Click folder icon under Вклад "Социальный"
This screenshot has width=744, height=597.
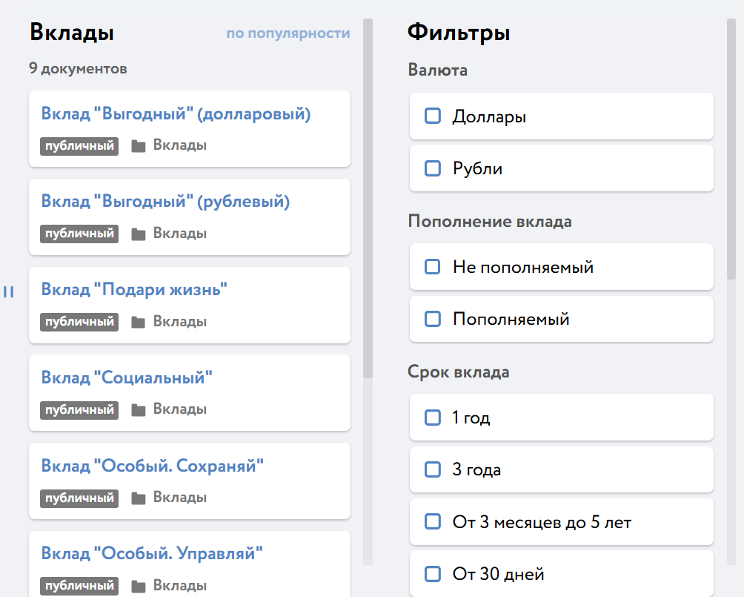tap(138, 410)
